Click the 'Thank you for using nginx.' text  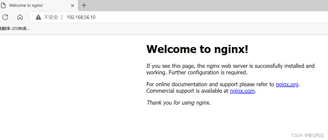(x=178, y=103)
